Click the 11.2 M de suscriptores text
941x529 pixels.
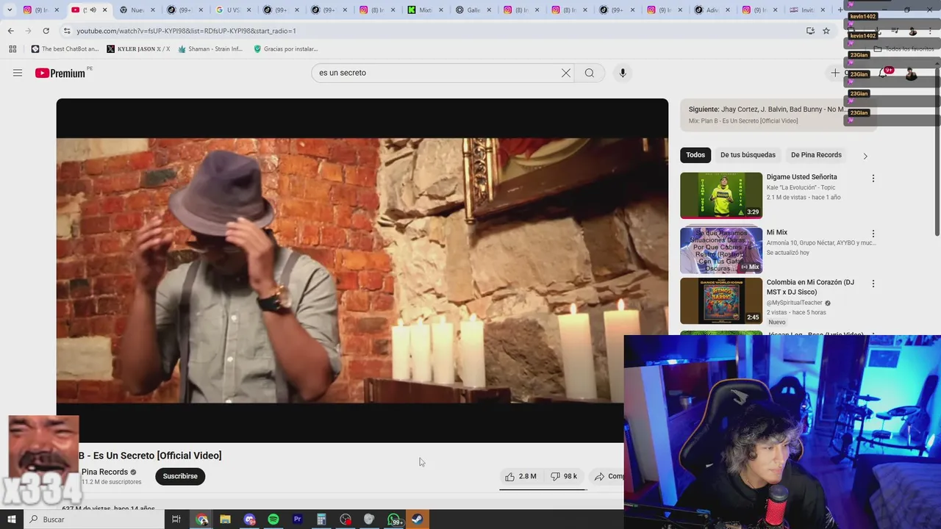pos(111,482)
